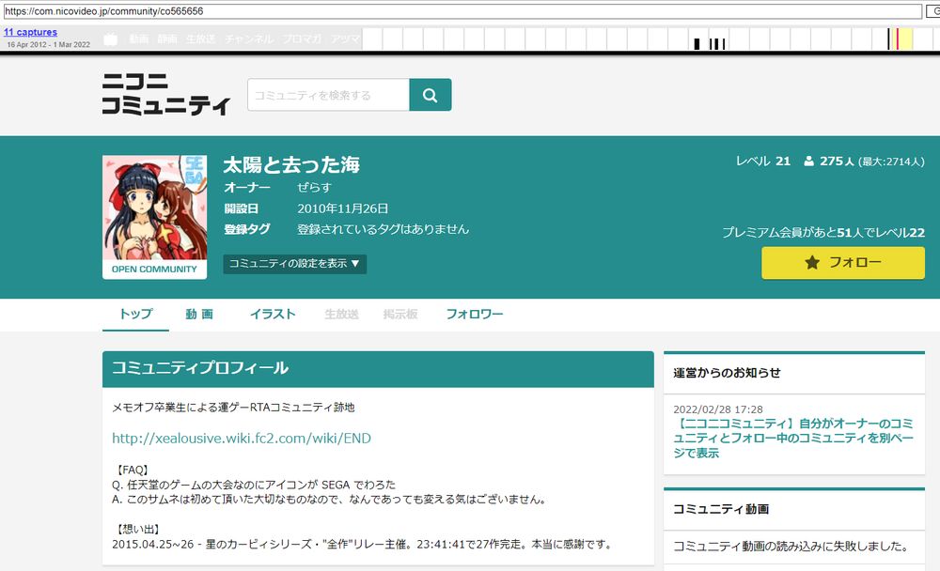Click the black capture bars cluster in timeline
Image resolution: width=940 pixels, height=571 pixels.
click(x=710, y=43)
